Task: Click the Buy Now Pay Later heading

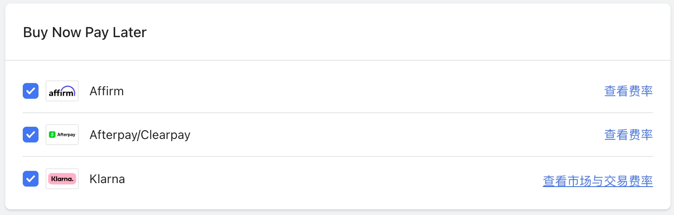Action: (x=84, y=32)
